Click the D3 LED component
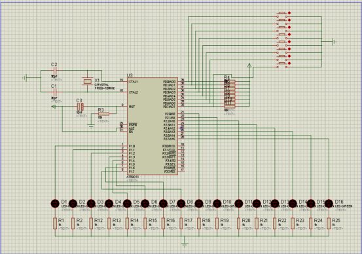 (x=91, y=204)
